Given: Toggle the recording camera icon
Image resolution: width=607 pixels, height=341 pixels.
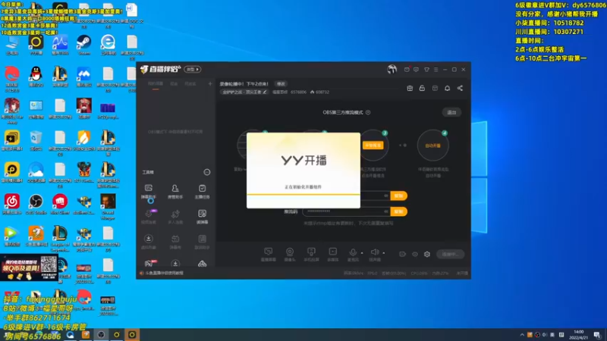Looking at the screenshot, I should [403, 254].
